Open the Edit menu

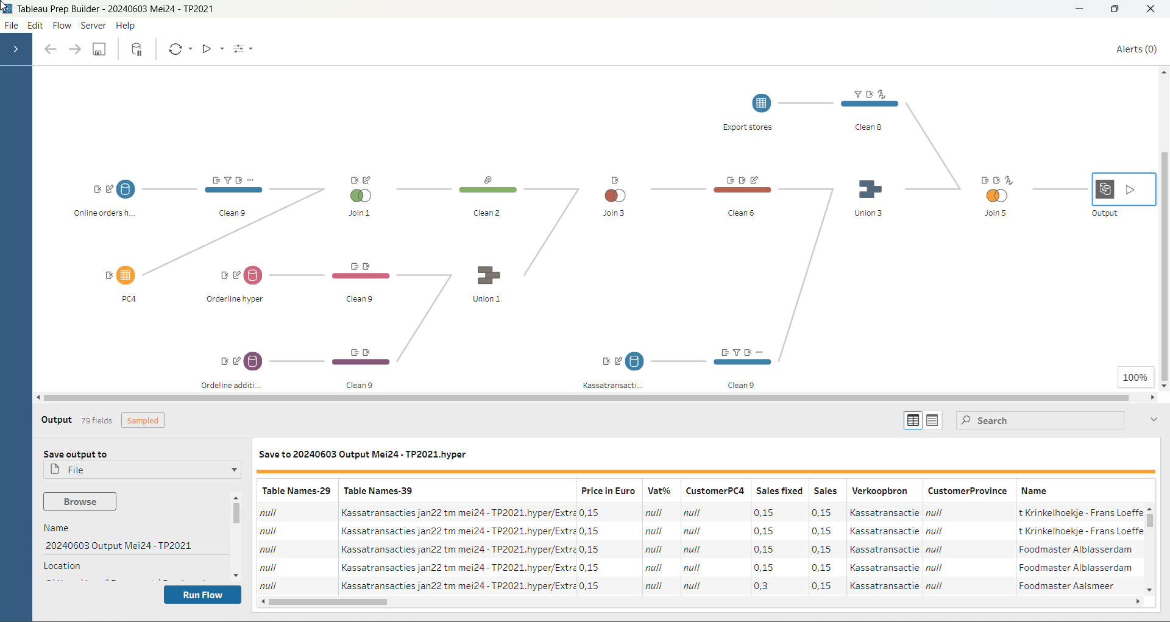point(35,26)
